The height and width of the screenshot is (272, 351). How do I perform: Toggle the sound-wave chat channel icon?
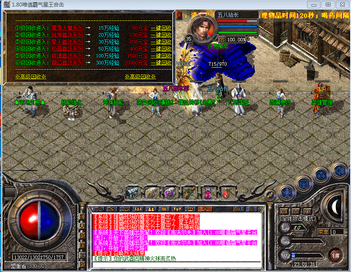tap(82, 217)
